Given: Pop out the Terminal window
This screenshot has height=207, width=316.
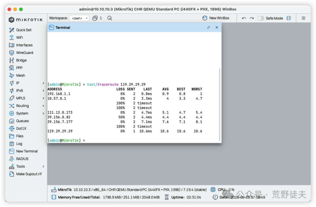Looking at the screenshot, I should (x=209, y=28).
